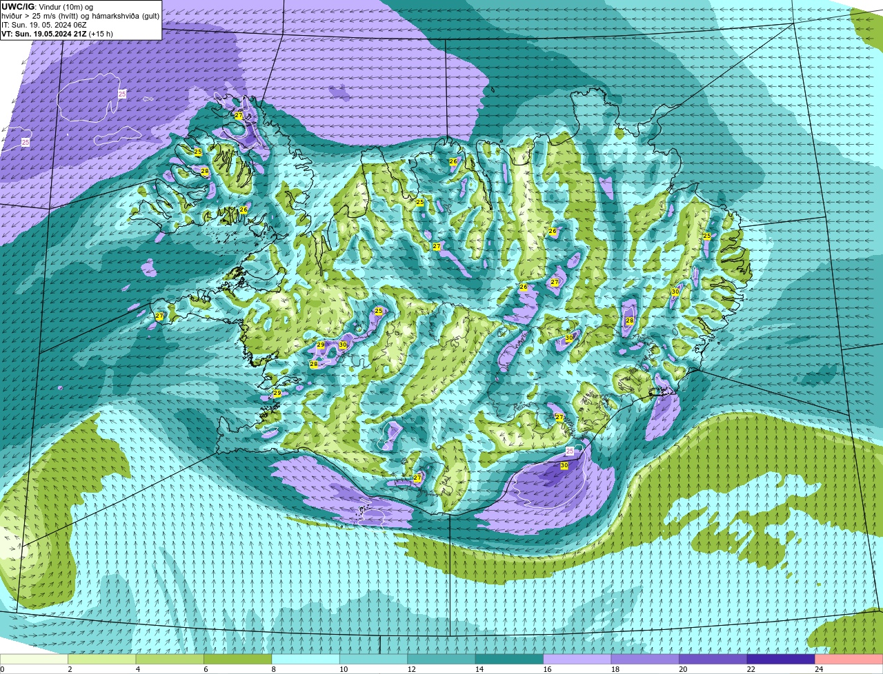This screenshot has height=674, width=883.
Task: Click the legend tick label '8'
Action: 272,669
